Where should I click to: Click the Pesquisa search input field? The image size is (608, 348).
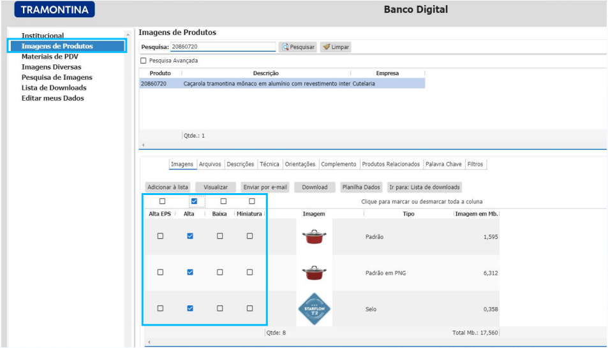(223, 47)
